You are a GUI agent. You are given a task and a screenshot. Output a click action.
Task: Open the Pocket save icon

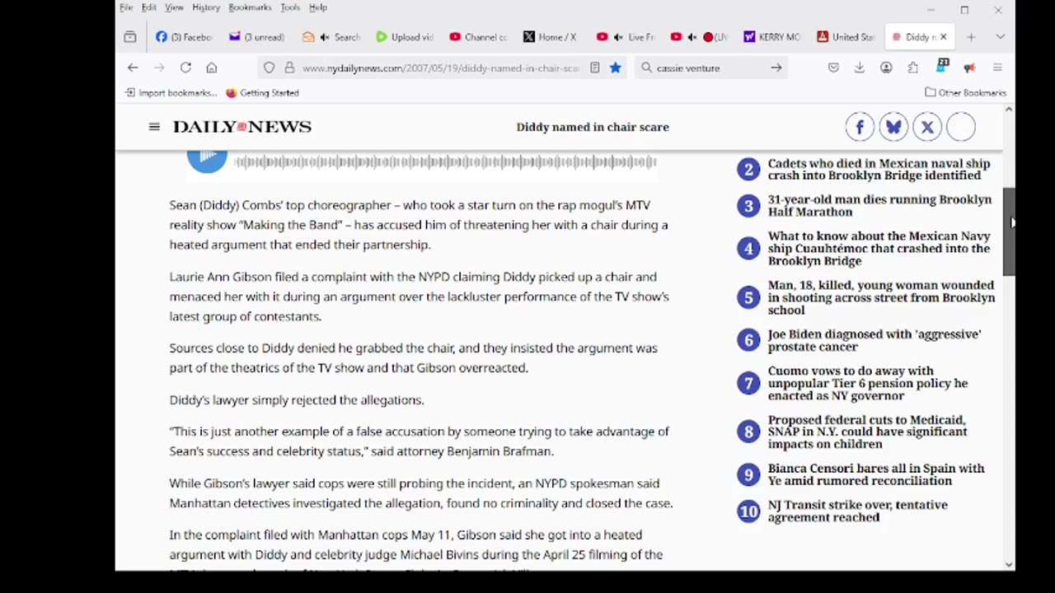pos(833,68)
